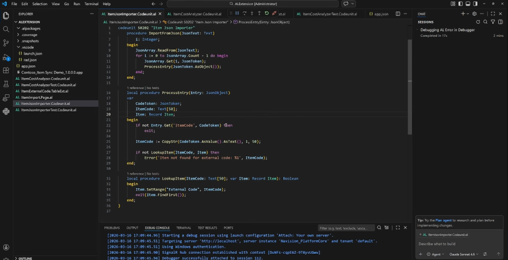Viewport: 508px width, 260px height.
Task: Open chat settings gear
Action: [x=475, y=13]
